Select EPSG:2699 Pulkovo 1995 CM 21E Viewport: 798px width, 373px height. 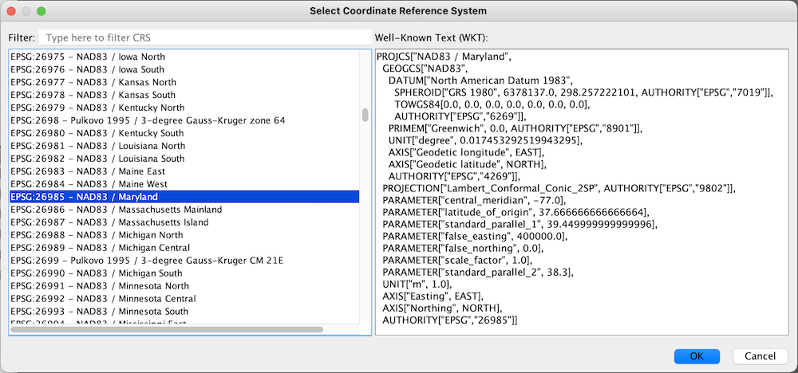point(184,260)
